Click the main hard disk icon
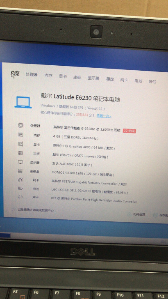 click(x=20, y=171)
